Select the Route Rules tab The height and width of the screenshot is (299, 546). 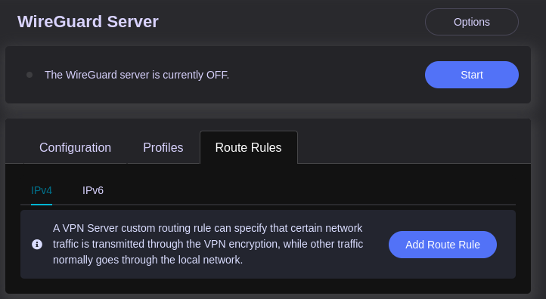[x=249, y=147]
